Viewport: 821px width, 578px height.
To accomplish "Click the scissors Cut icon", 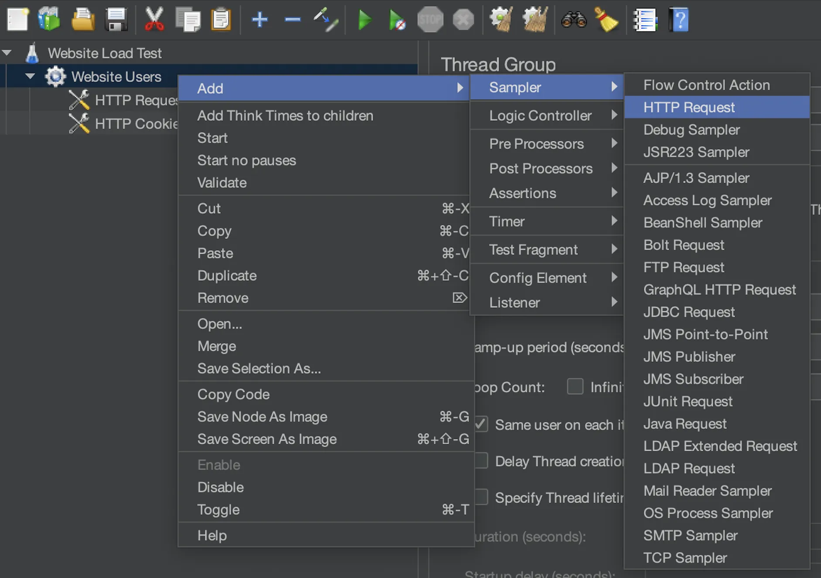I will click(x=154, y=20).
